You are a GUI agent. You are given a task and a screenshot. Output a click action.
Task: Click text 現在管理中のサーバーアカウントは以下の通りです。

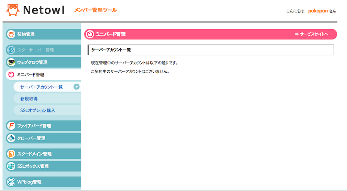coord(135,63)
